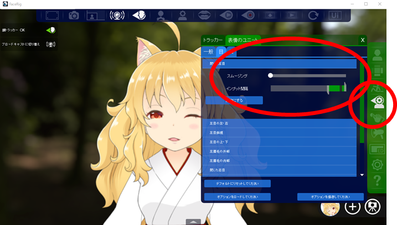
Task: Click the 顔トラッカー OK status label
Action: coord(13,30)
